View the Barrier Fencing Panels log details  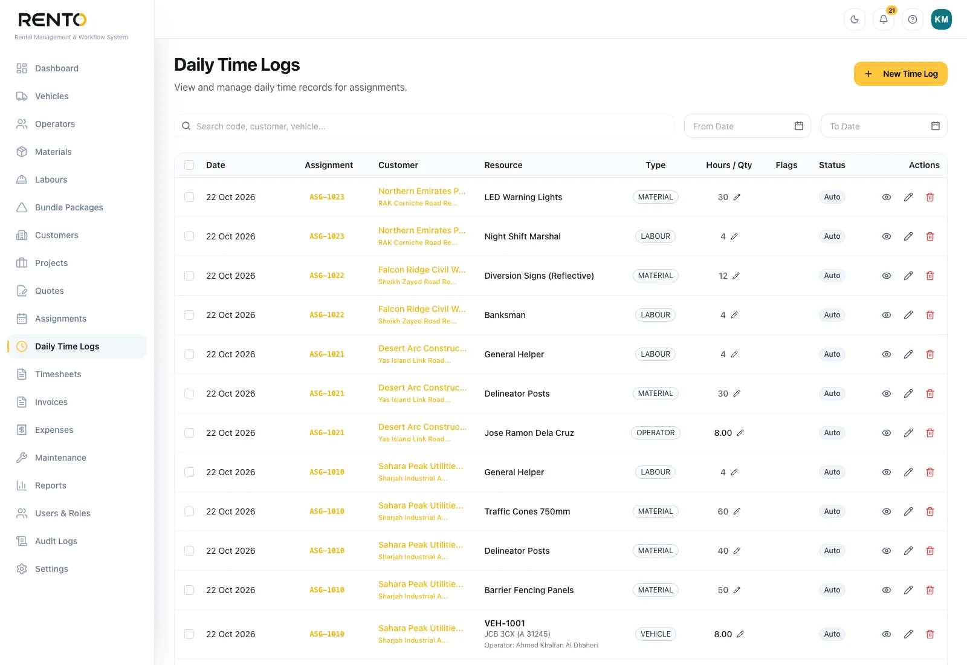tap(887, 590)
